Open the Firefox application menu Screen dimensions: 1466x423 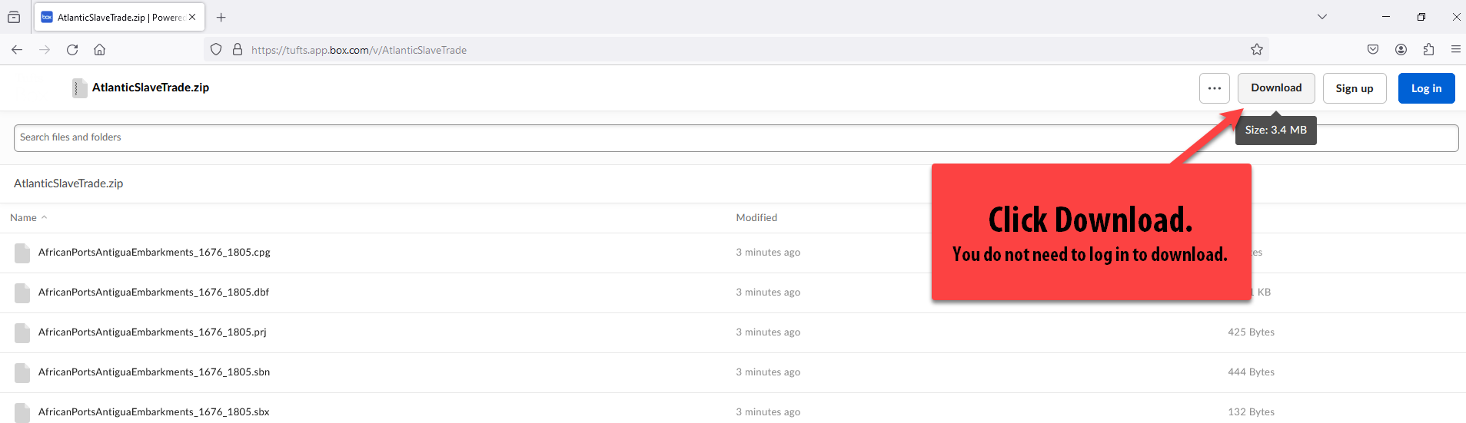pyautogui.click(x=1455, y=50)
